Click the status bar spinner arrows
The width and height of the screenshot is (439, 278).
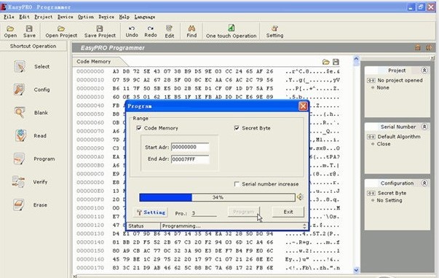point(304,226)
